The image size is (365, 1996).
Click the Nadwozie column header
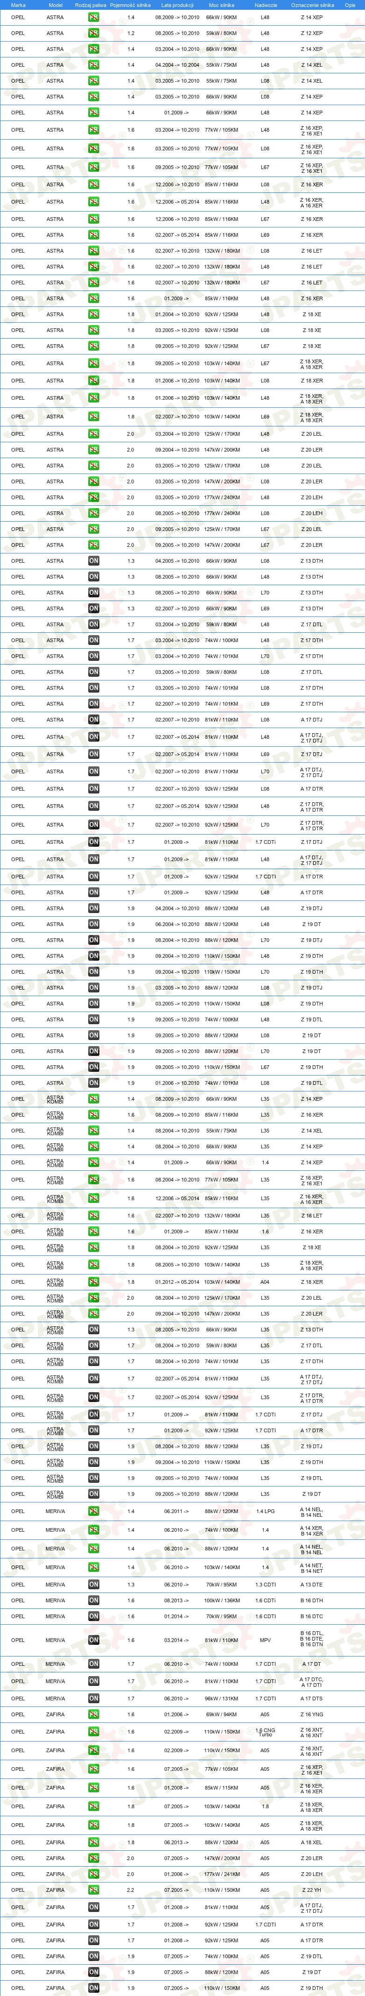click(x=265, y=5)
